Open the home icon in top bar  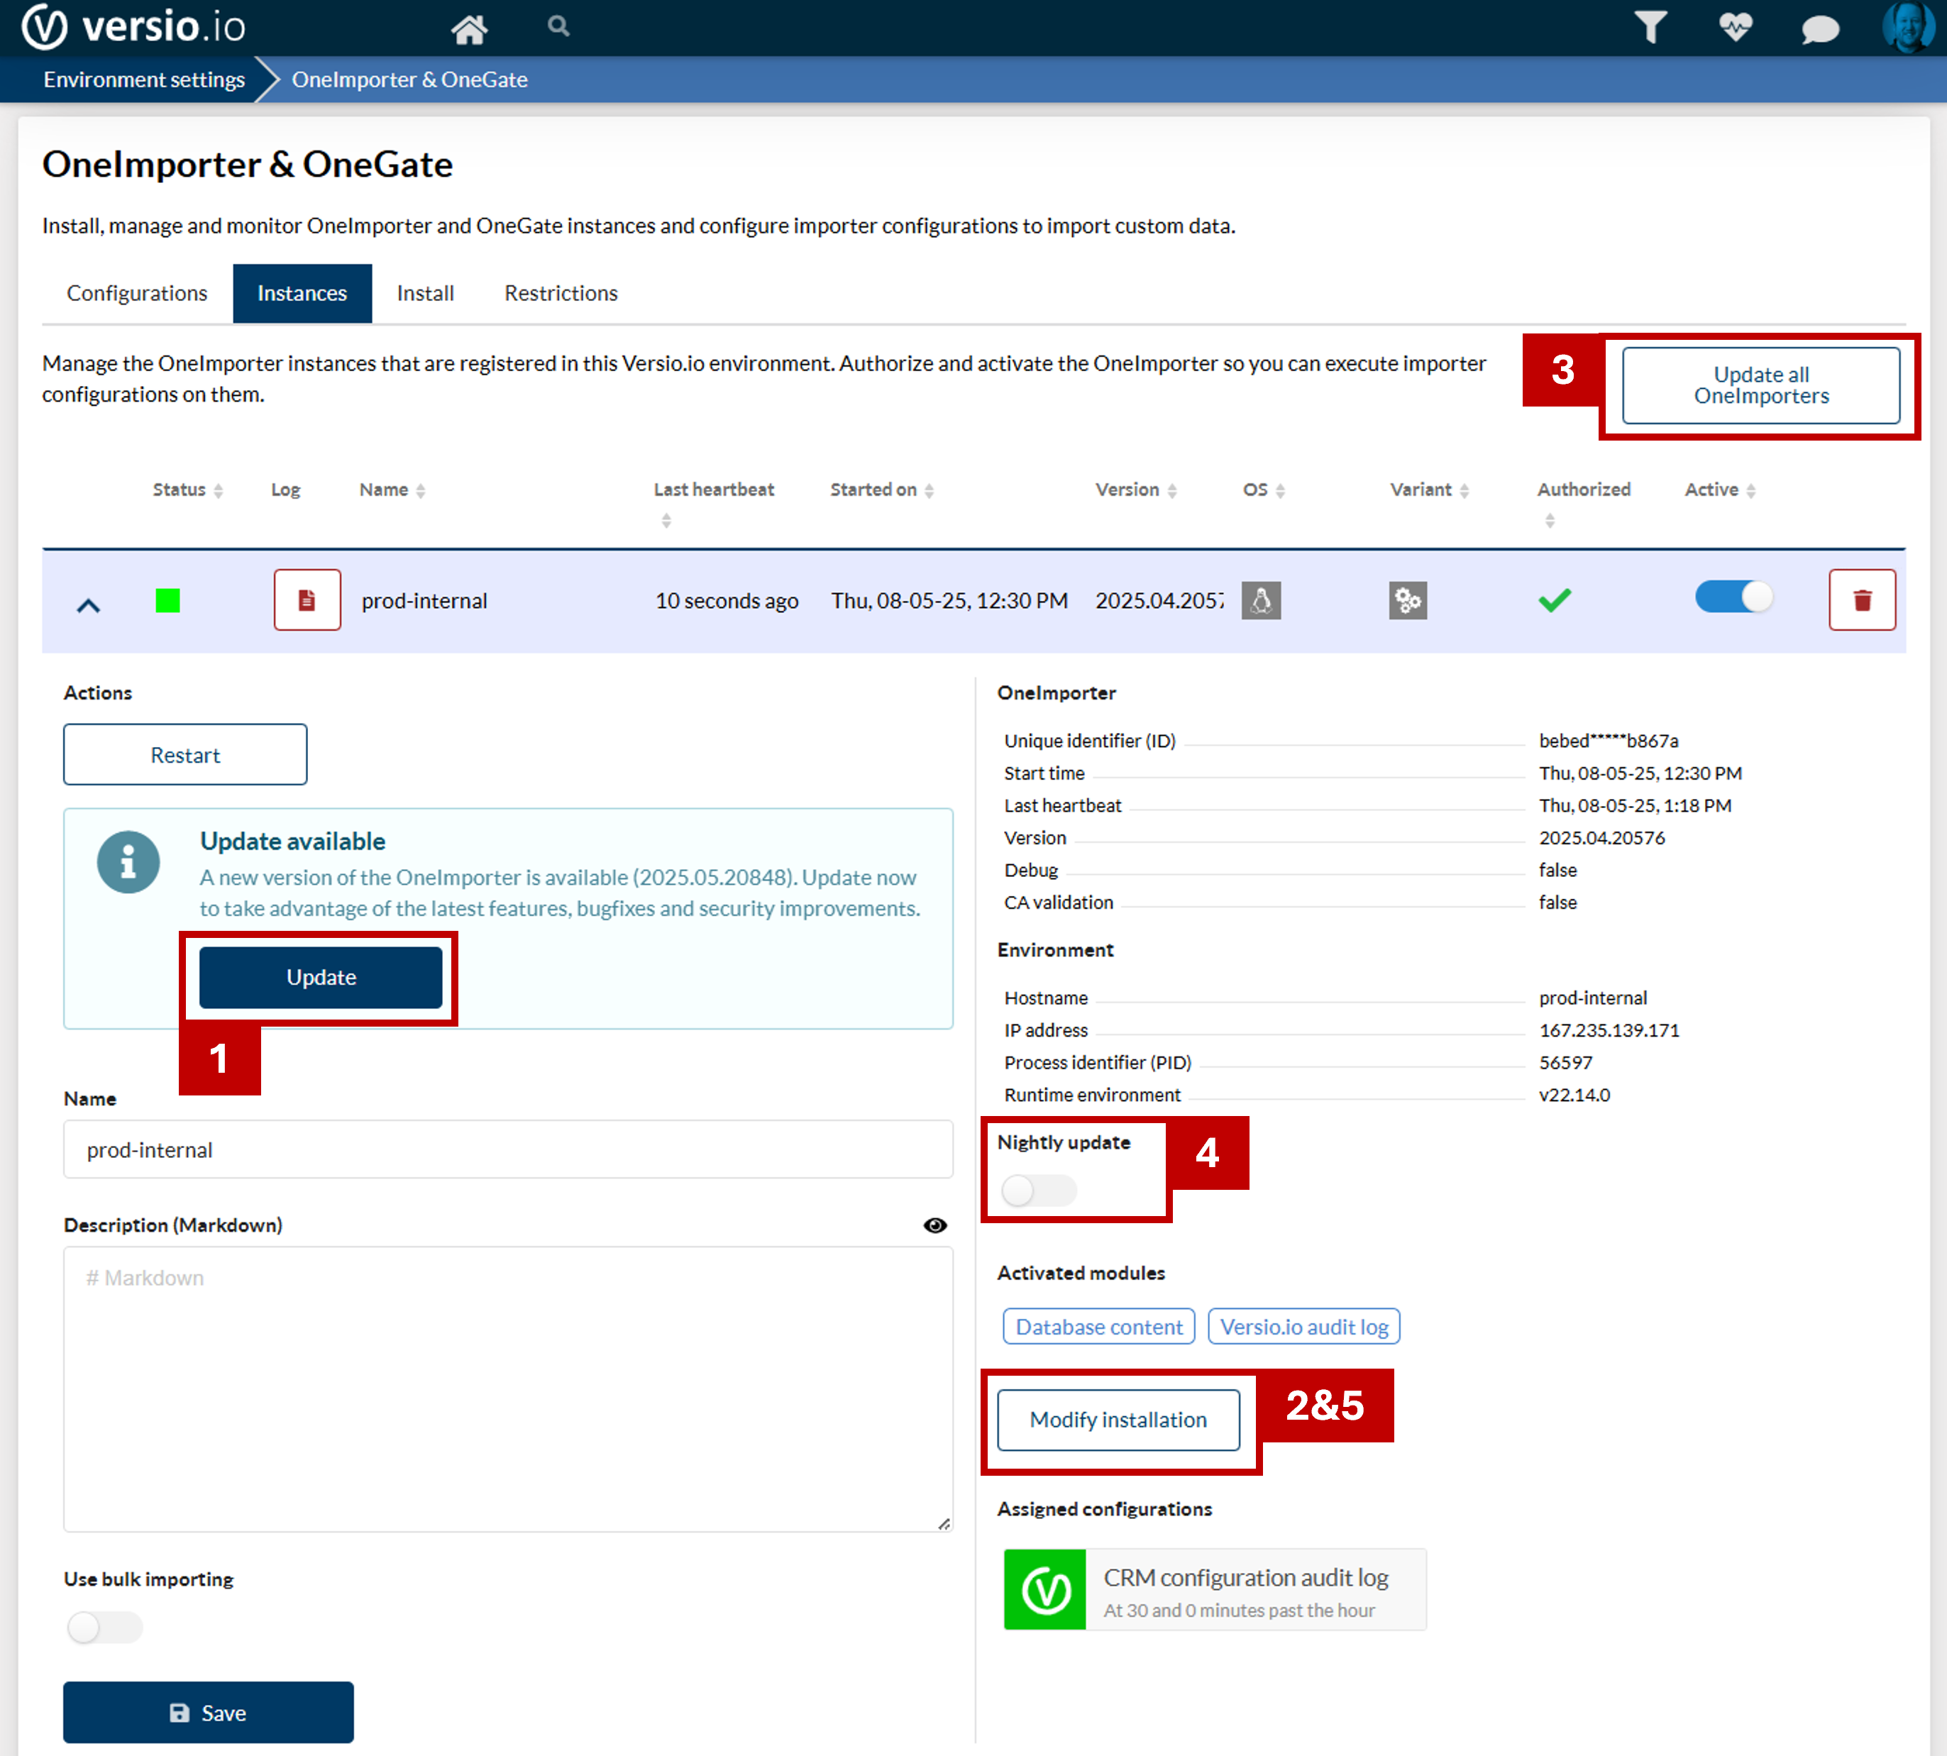point(469,29)
